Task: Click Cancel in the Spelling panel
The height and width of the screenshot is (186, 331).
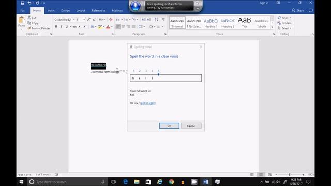Action: pos(191,126)
